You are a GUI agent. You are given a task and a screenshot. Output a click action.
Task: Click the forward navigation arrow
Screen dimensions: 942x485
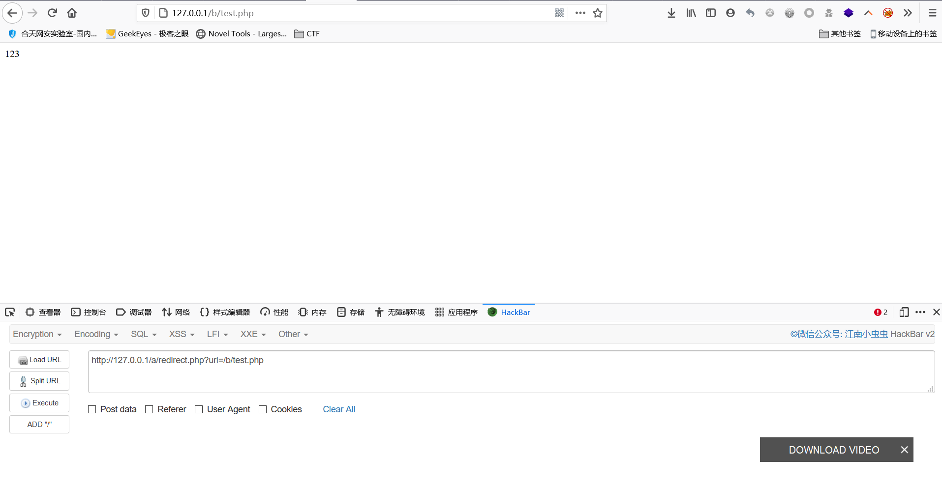click(x=32, y=13)
